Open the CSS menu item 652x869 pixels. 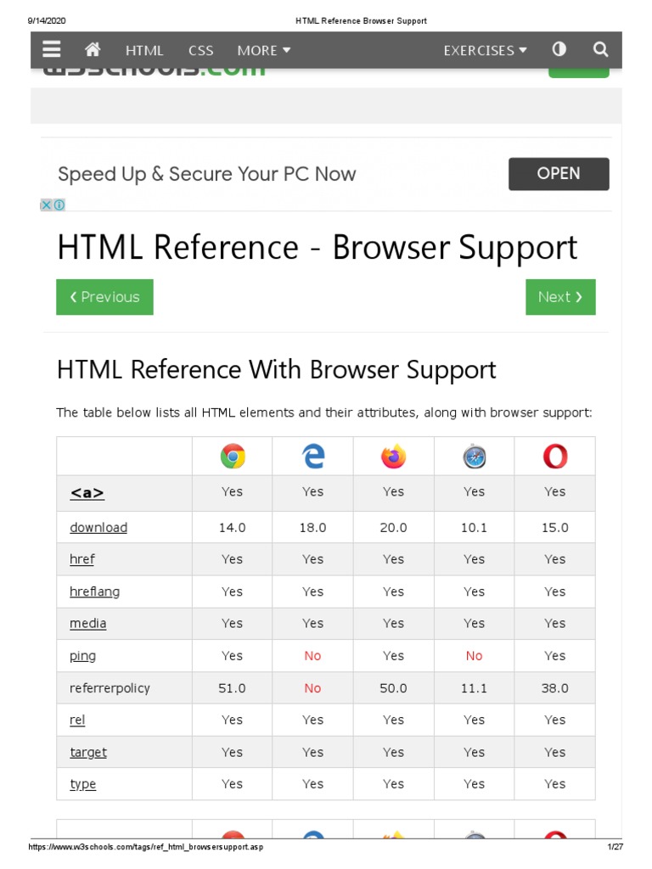click(201, 50)
